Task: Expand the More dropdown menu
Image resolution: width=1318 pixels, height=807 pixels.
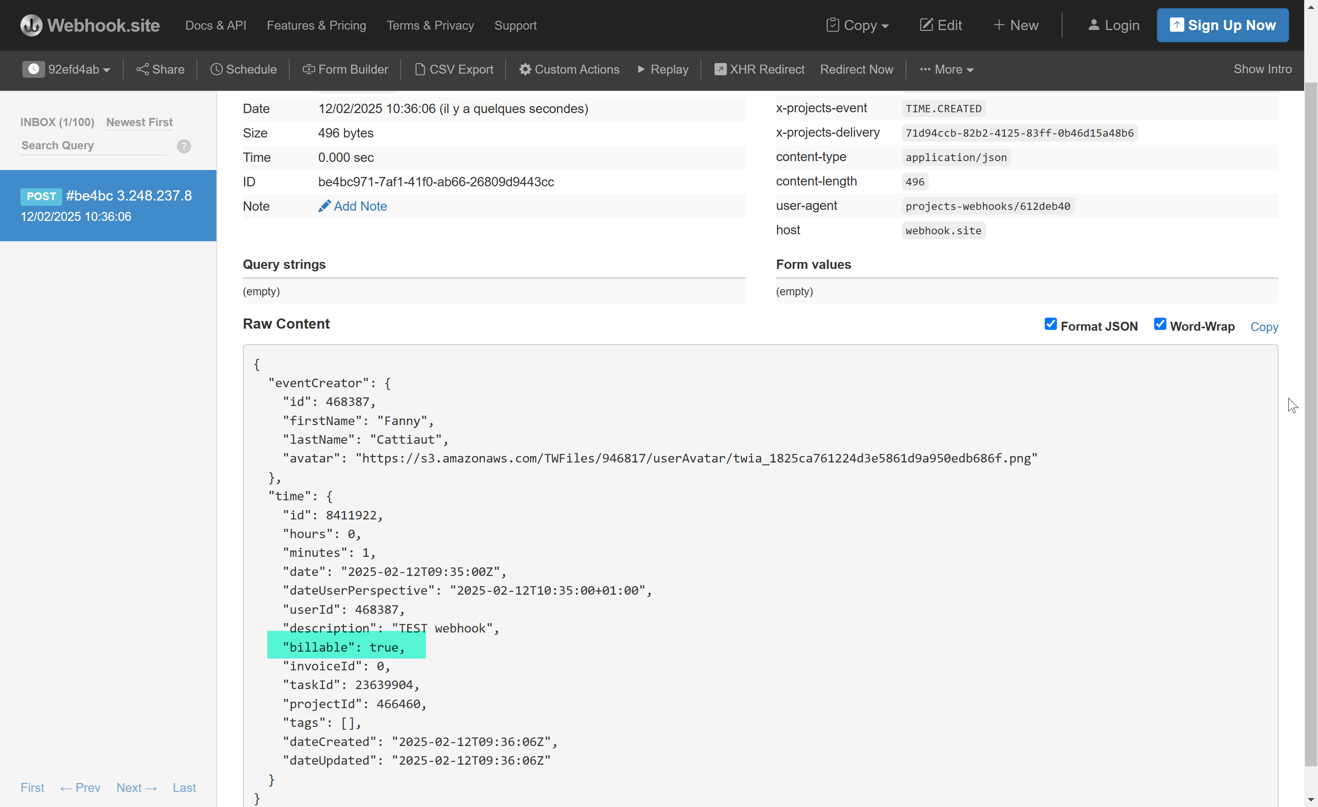Action: click(x=946, y=70)
